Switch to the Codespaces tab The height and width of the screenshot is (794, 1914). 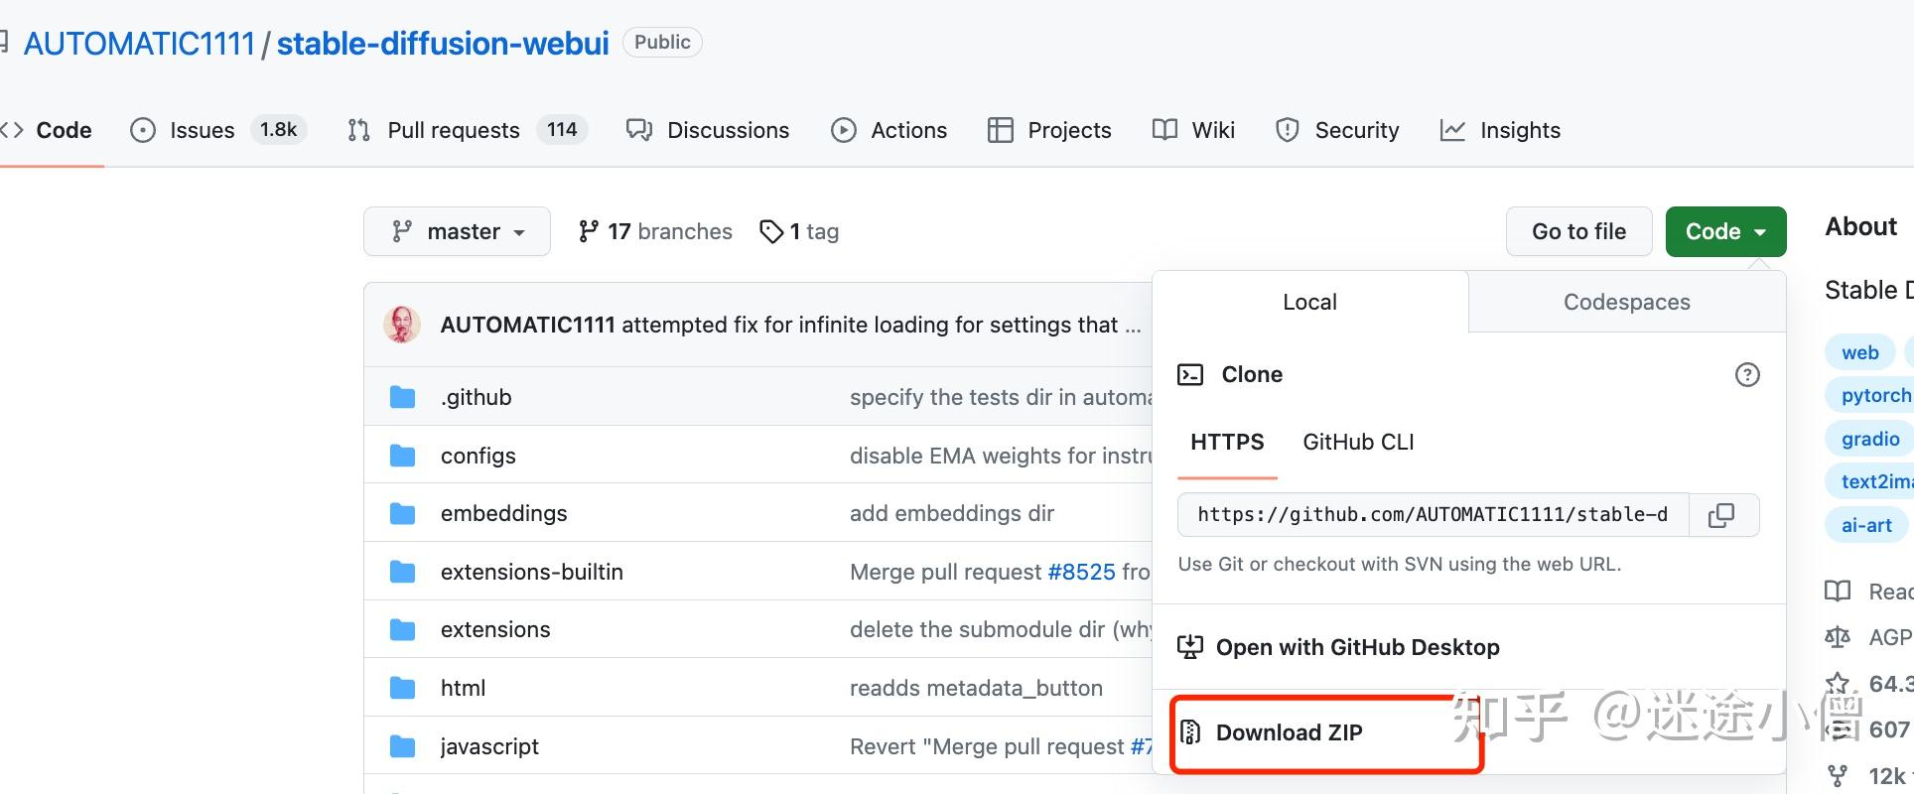(x=1626, y=302)
